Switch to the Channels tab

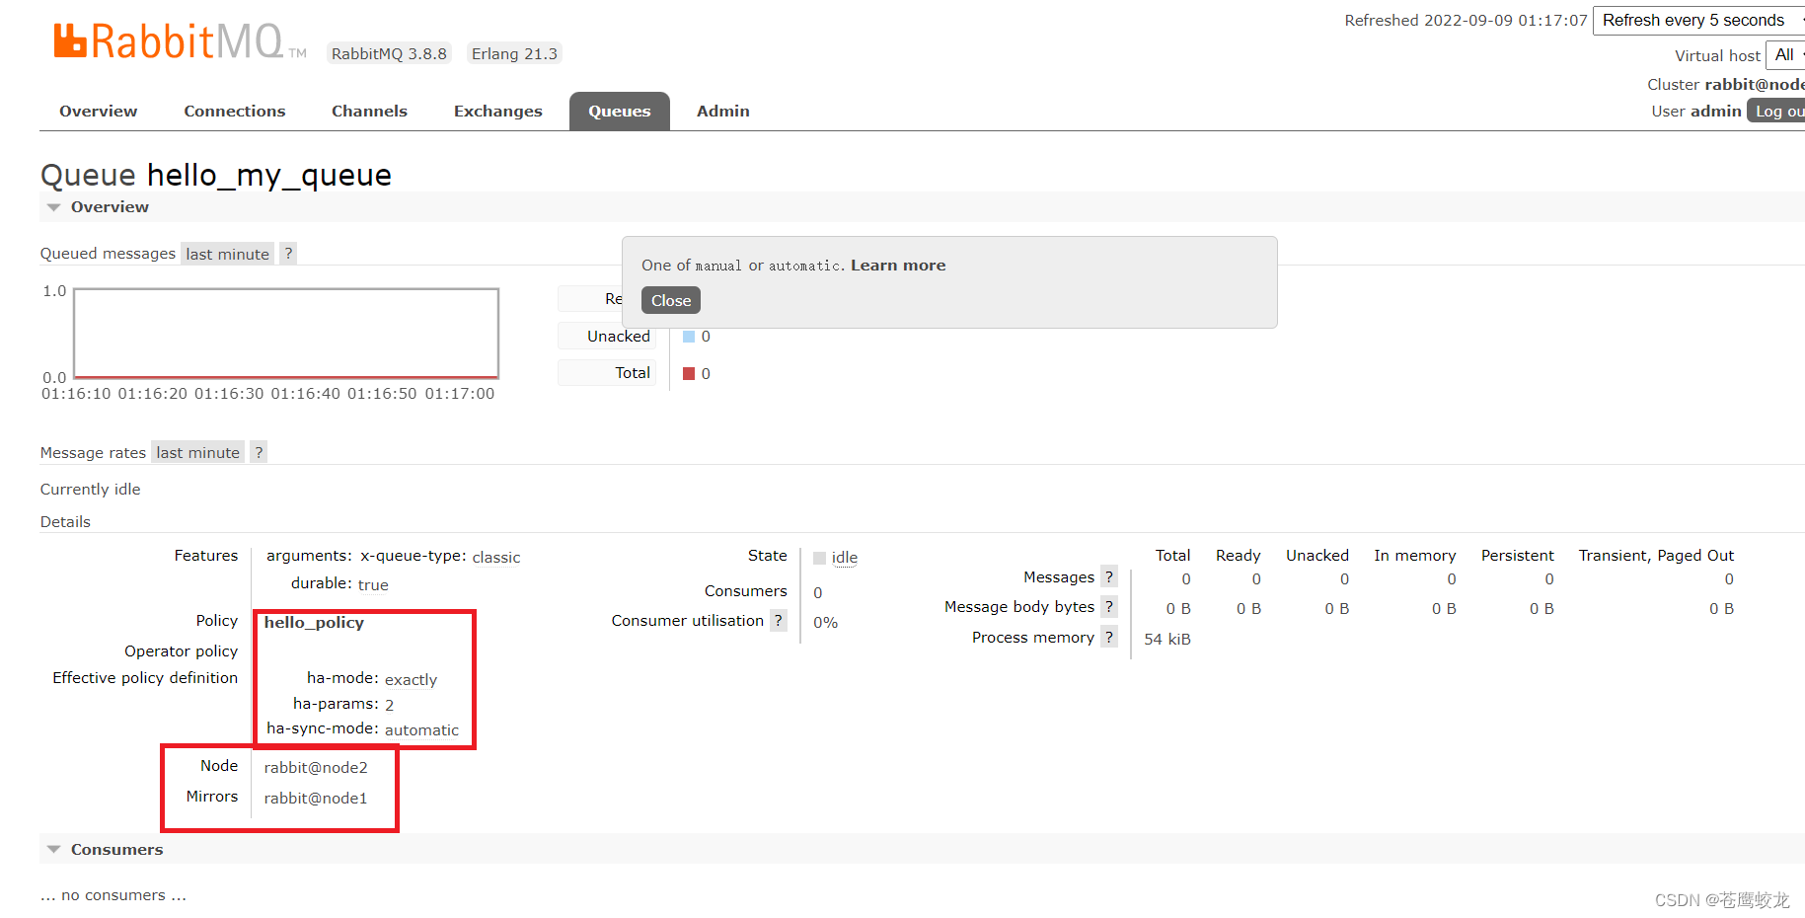(x=369, y=112)
